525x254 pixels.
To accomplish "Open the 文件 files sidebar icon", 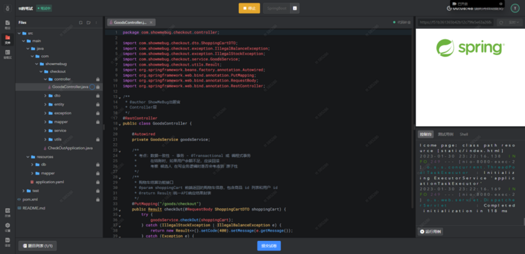I will 7,39.
